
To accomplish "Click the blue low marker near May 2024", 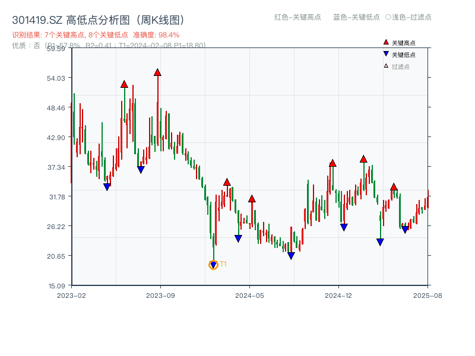I will click(x=237, y=237).
